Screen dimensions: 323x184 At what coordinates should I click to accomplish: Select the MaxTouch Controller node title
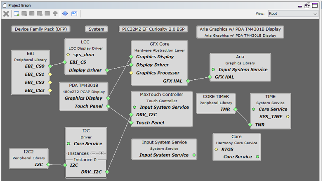162,95
